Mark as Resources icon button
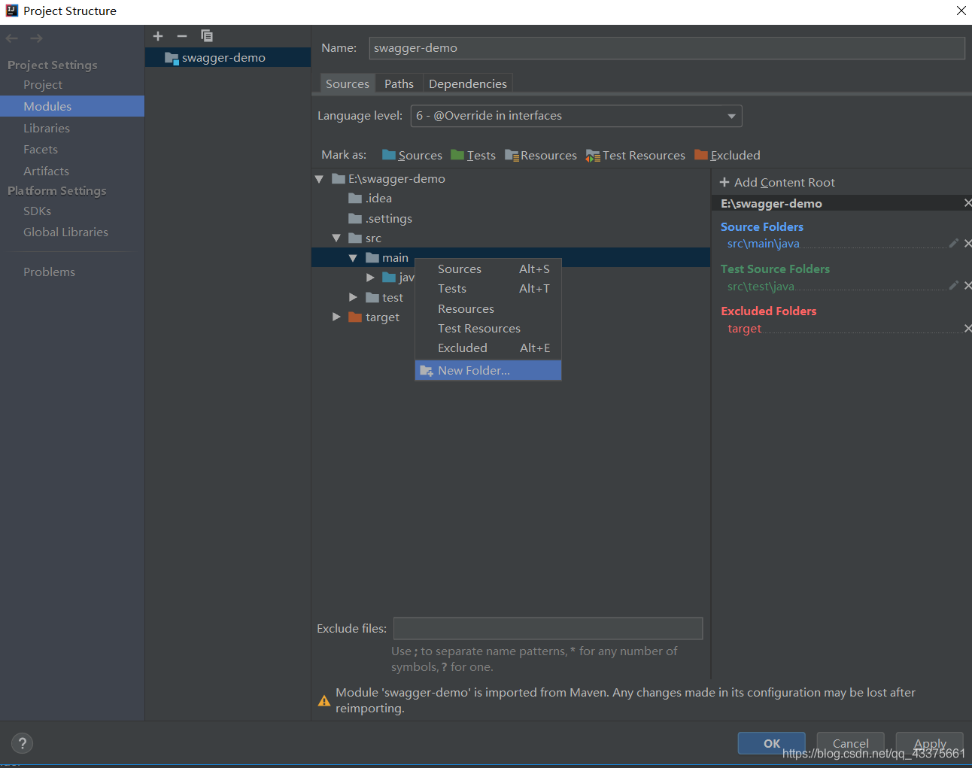Screen dimensions: 972x768 coord(541,155)
